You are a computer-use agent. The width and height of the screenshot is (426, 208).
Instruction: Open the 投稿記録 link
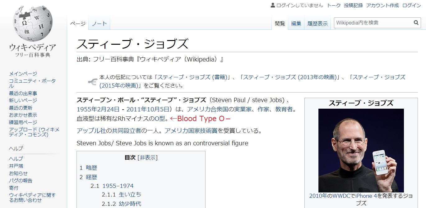coord(353,5)
